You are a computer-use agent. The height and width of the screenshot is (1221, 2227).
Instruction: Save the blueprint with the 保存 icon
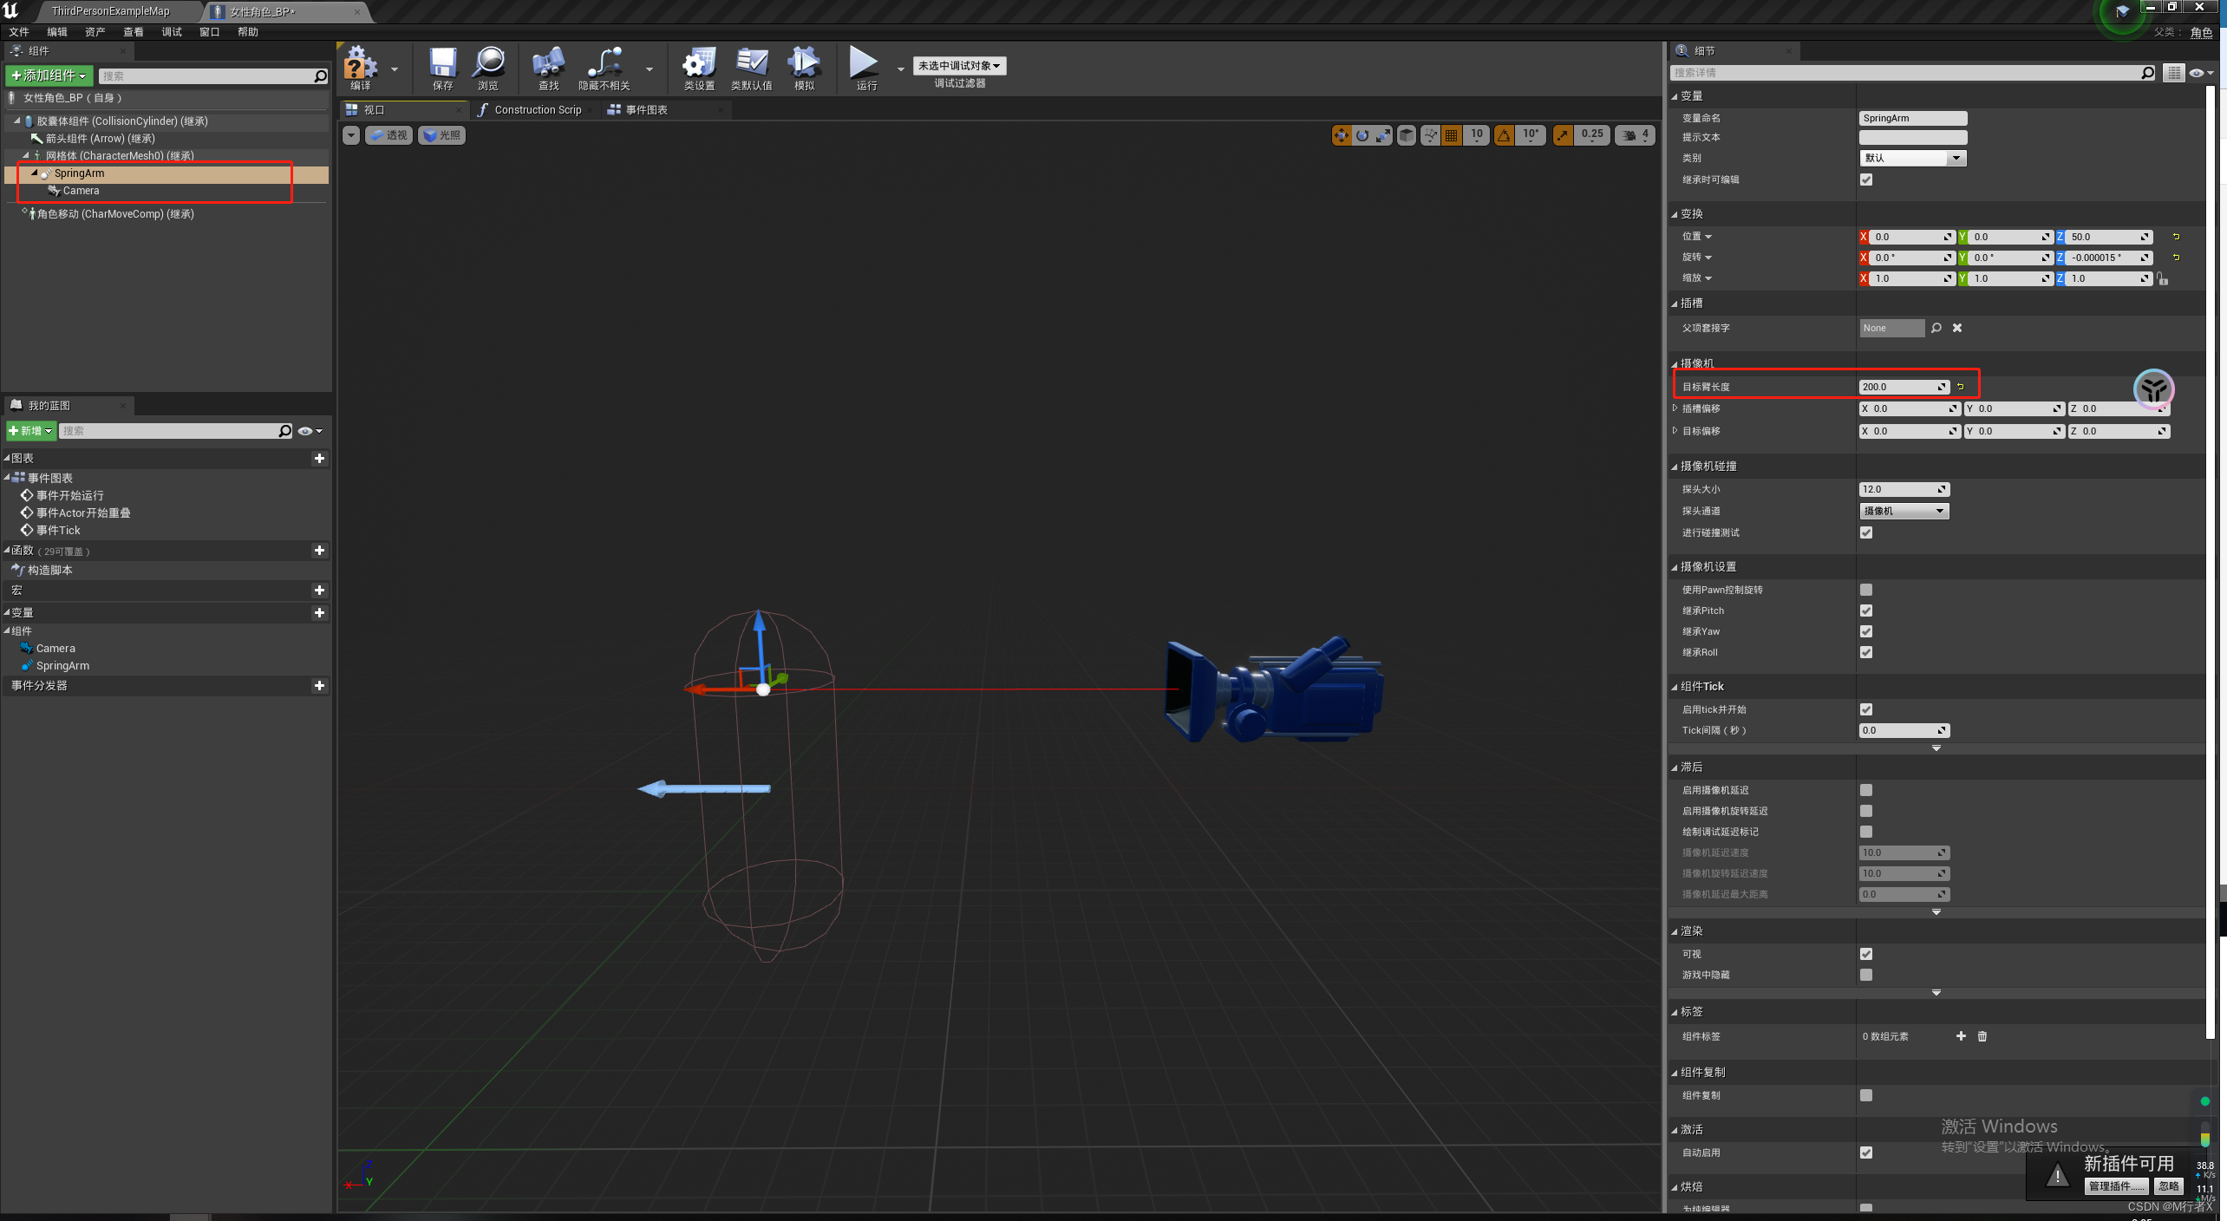click(x=442, y=68)
